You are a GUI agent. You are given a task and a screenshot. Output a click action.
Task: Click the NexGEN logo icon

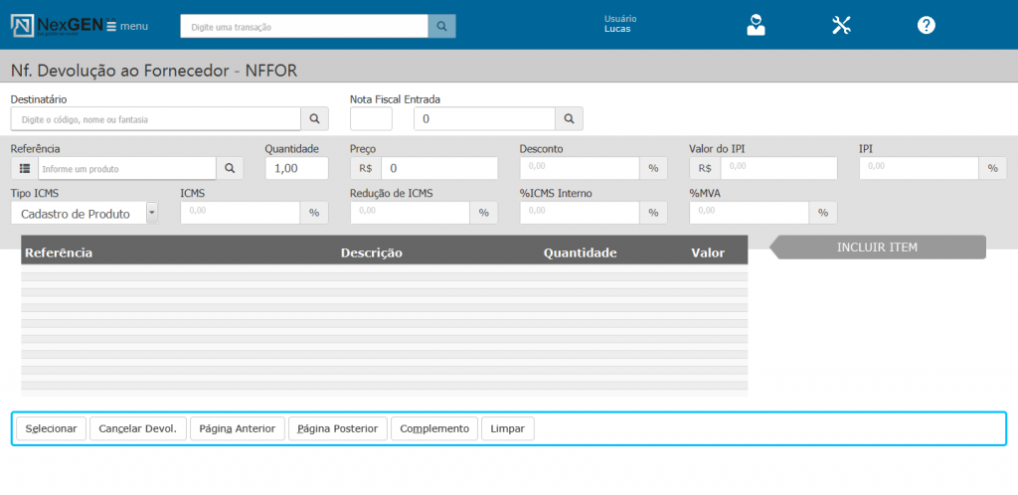click(23, 26)
